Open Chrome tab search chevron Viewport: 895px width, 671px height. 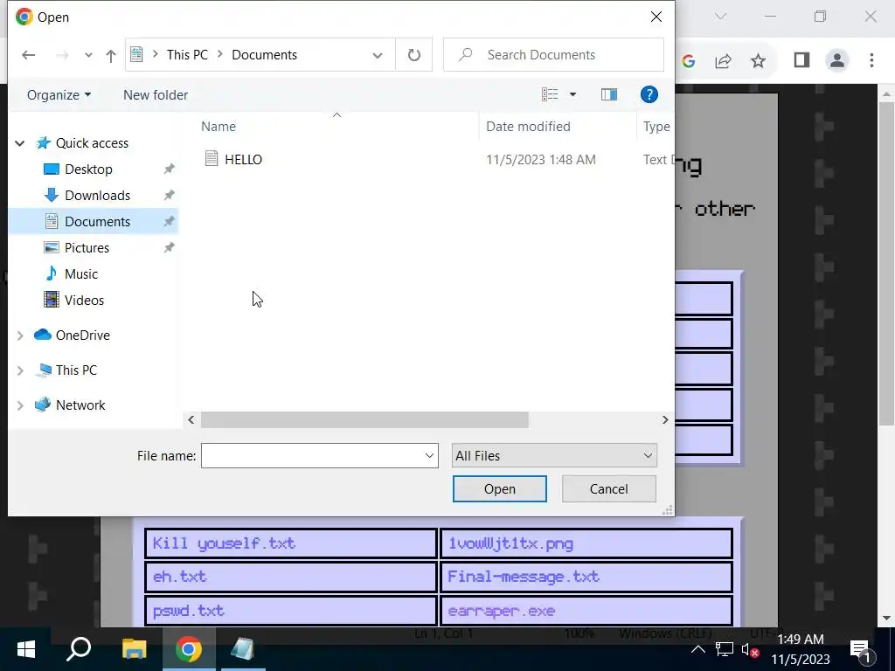[x=721, y=17]
